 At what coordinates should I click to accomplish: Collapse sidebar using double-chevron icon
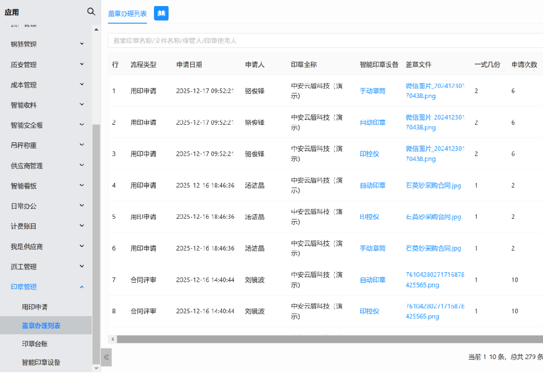(107, 357)
